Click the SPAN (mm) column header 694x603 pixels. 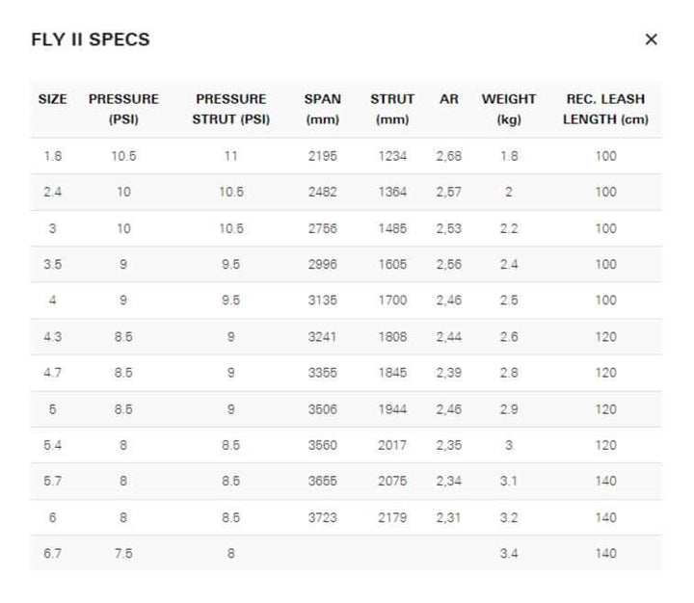tap(322, 109)
